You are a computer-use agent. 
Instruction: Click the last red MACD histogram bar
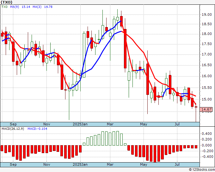tap(196, 147)
